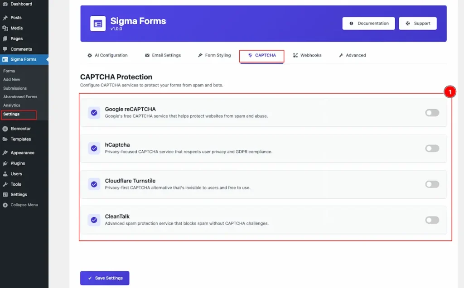Image resolution: width=464 pixels, height=288 pixels.
Task: Click the Plugins plug icon
Action: 5,163
